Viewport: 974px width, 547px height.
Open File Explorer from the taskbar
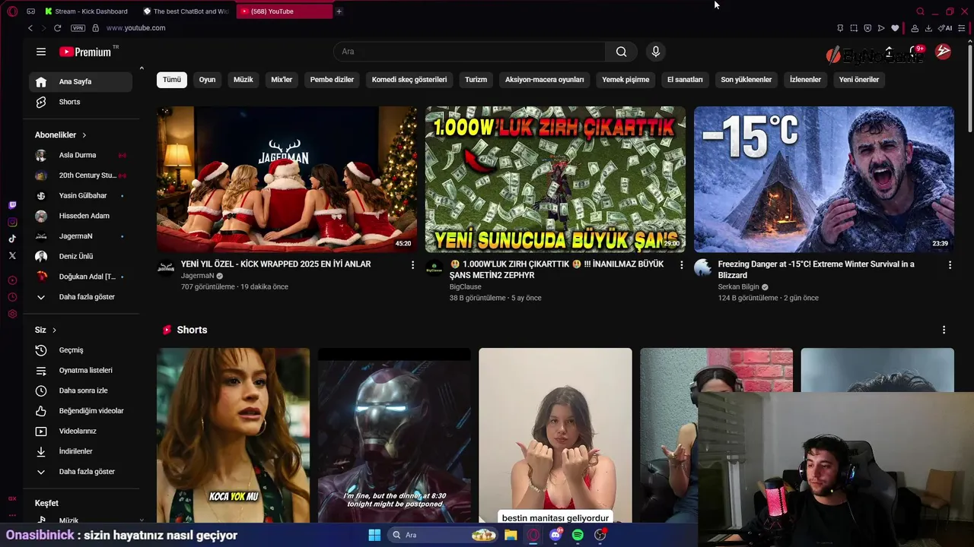511,535
